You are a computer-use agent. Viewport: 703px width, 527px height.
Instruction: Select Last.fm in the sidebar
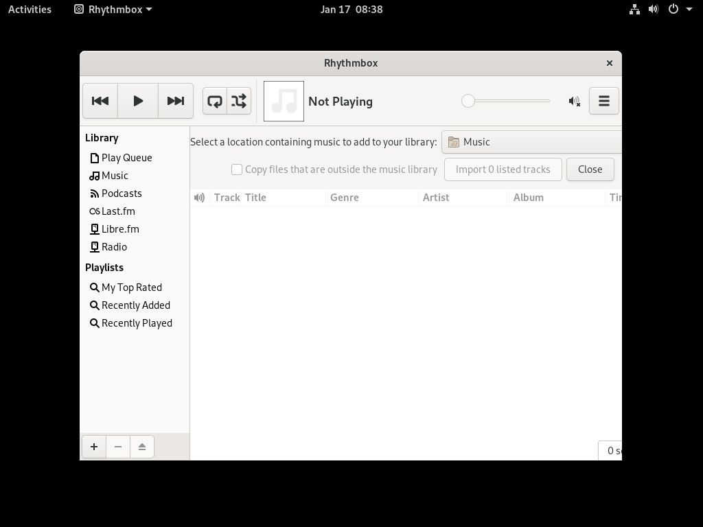pyautogui.click(x=135, y=211)
